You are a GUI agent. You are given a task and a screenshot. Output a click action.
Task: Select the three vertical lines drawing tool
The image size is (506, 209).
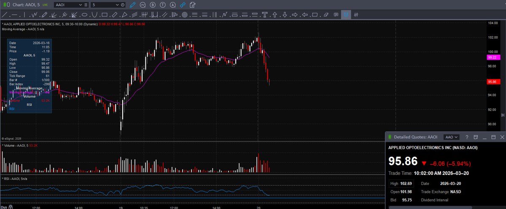tap(215, 15)
